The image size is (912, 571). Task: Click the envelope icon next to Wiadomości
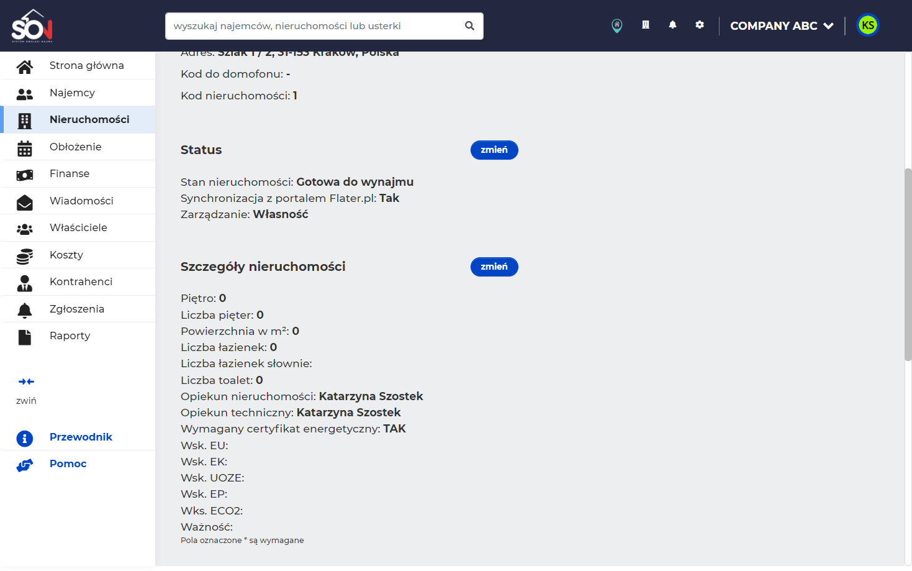click(x=25, y=202)
